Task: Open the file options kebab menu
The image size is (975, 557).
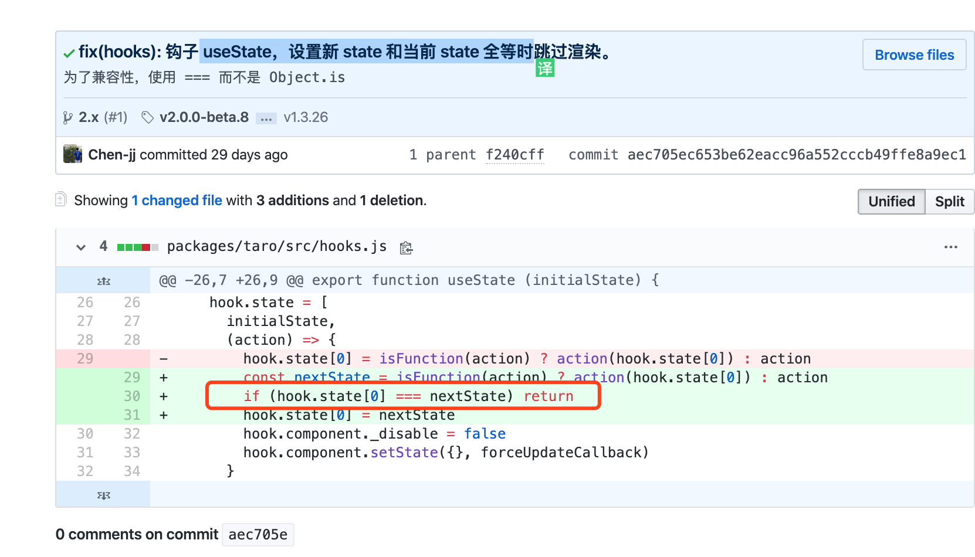Action: (950, 247)
